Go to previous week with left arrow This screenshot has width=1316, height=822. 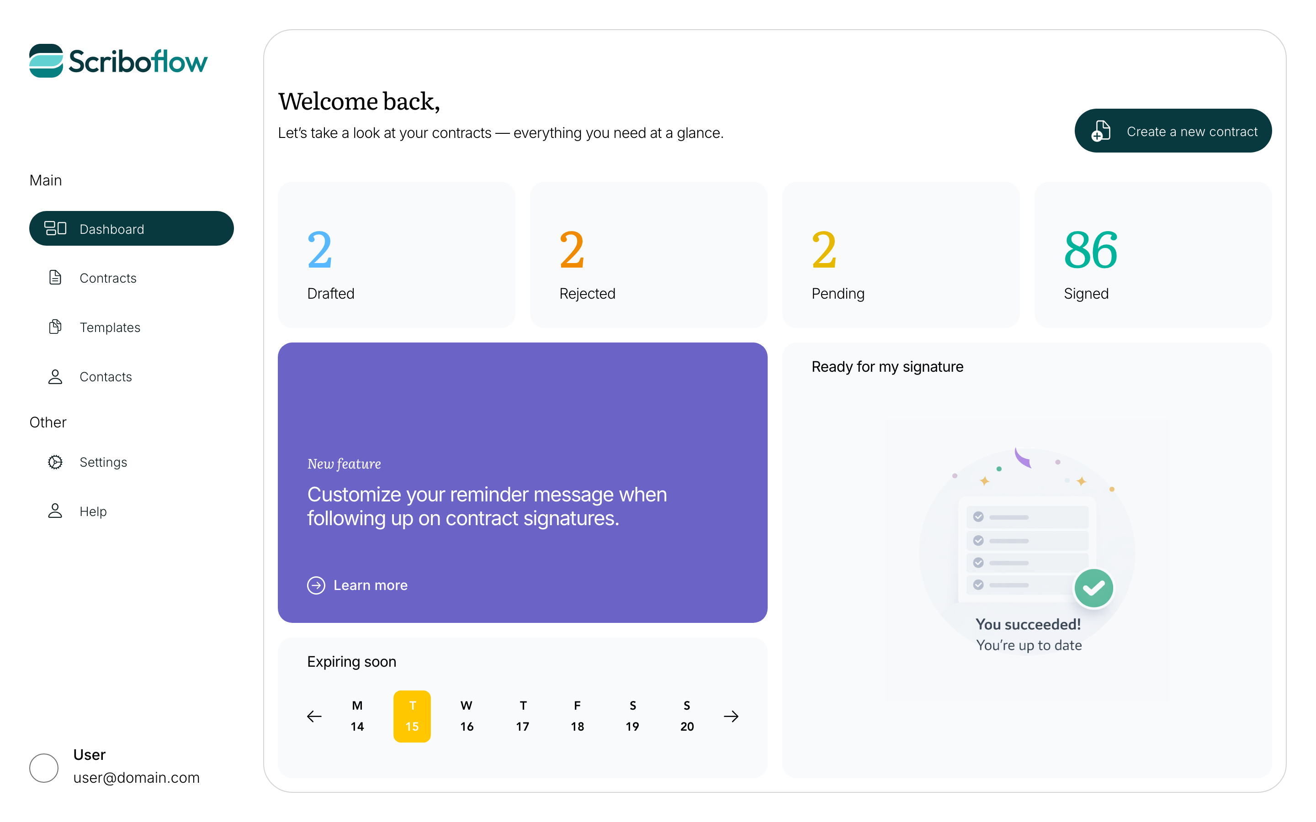coord(314,716)
